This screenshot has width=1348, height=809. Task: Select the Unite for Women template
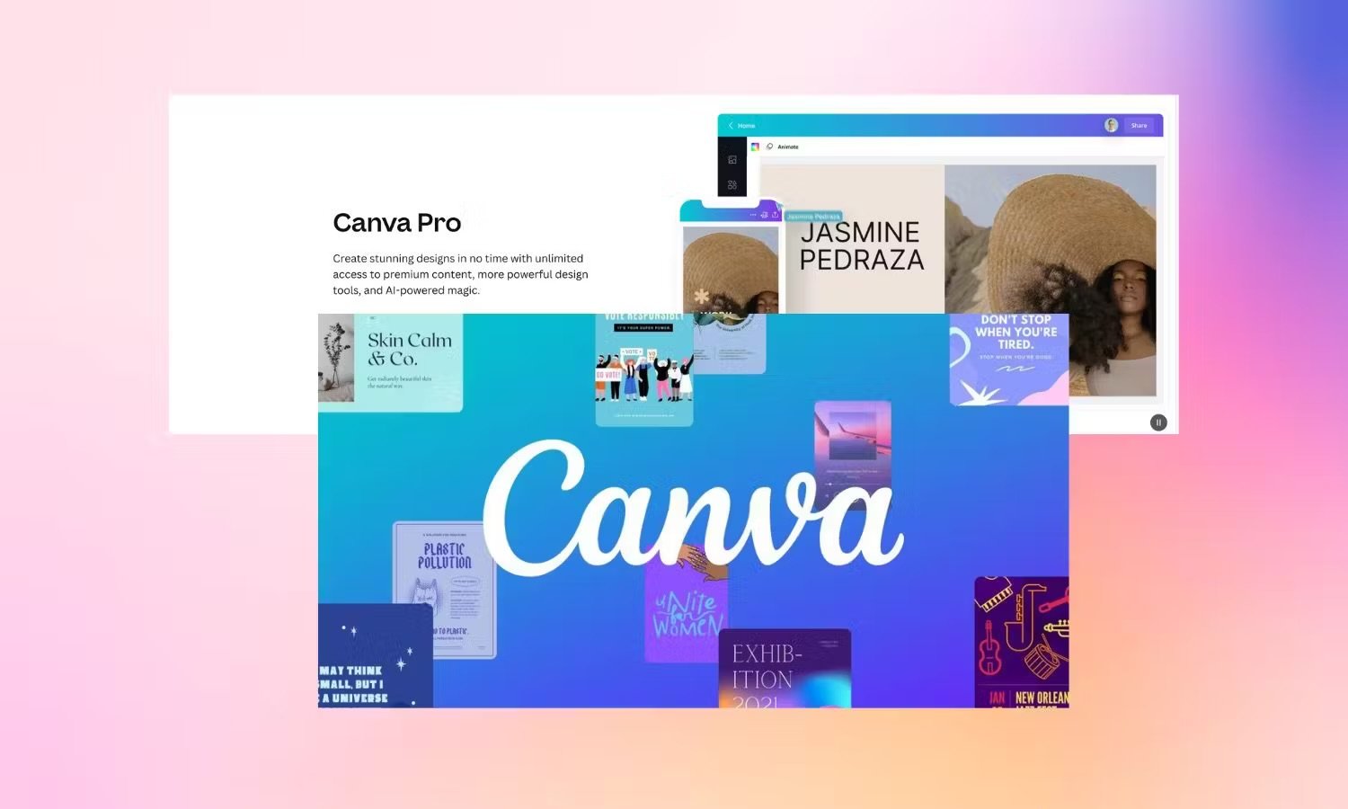click(686, 604)
